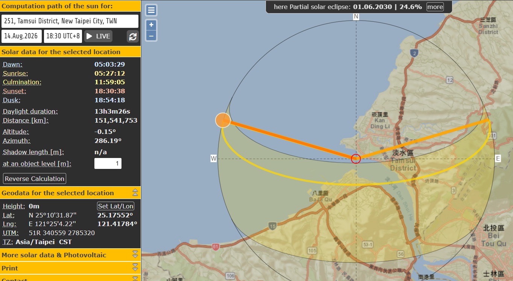Click the Computation path header
Viewport: 513px width, 281px height.
pyautogui.click(x=70, y=6)
